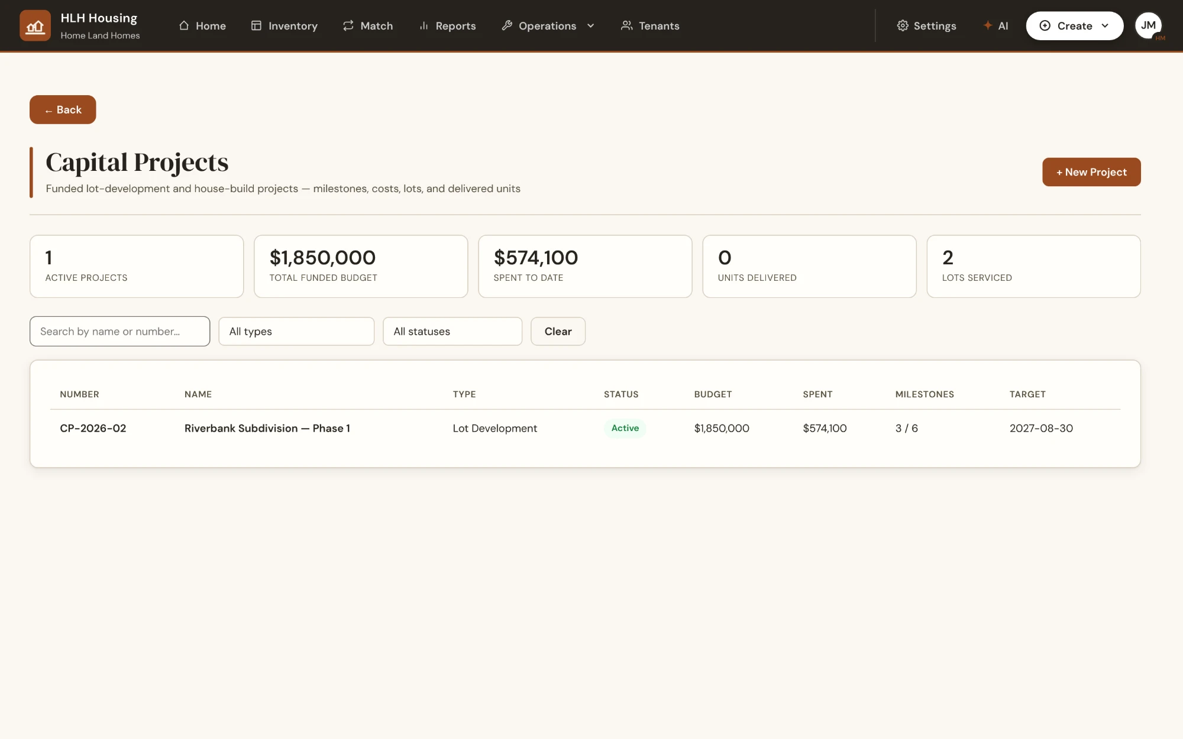Clear the filters with Clear button
The image size is (1183, 739).
558,331
